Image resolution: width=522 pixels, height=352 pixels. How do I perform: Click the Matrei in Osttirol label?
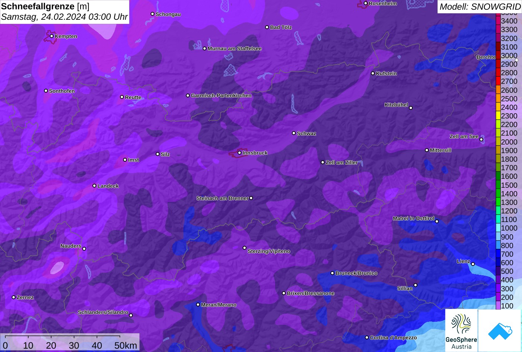[413, 218]
